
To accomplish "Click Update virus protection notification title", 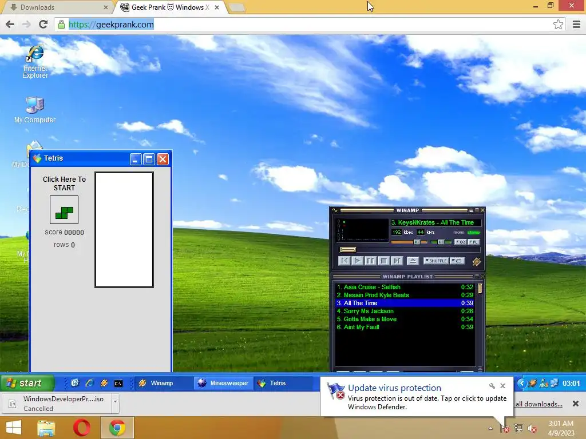I will (394, 388).
